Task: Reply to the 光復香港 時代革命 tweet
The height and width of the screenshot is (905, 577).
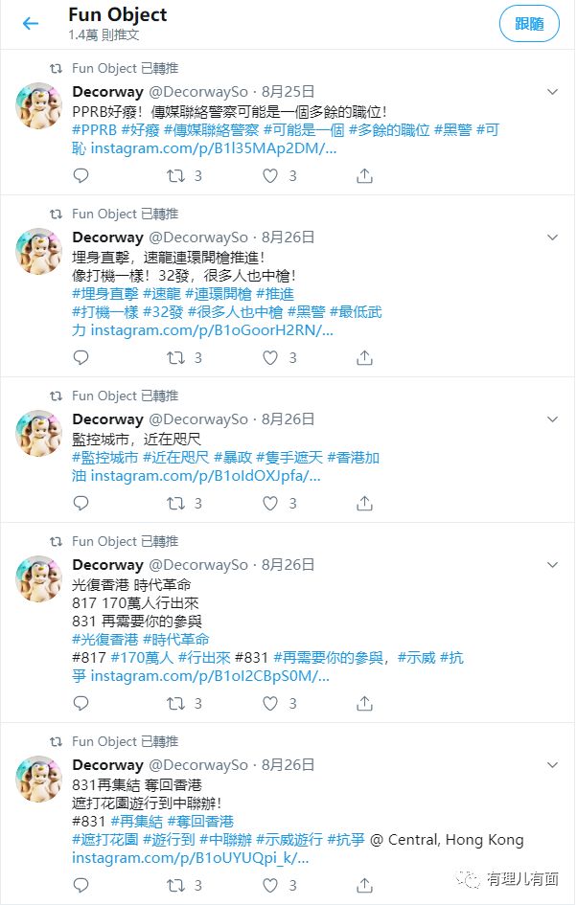Action: coord(81,703)
